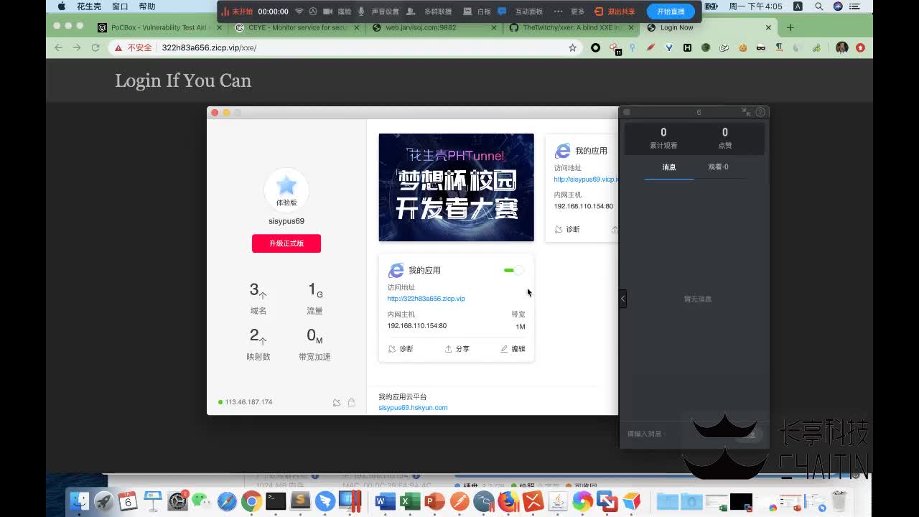Viewport: 919px width, 517px height.
Task: Click the browser forward arrow
Action: click(77, 47)
